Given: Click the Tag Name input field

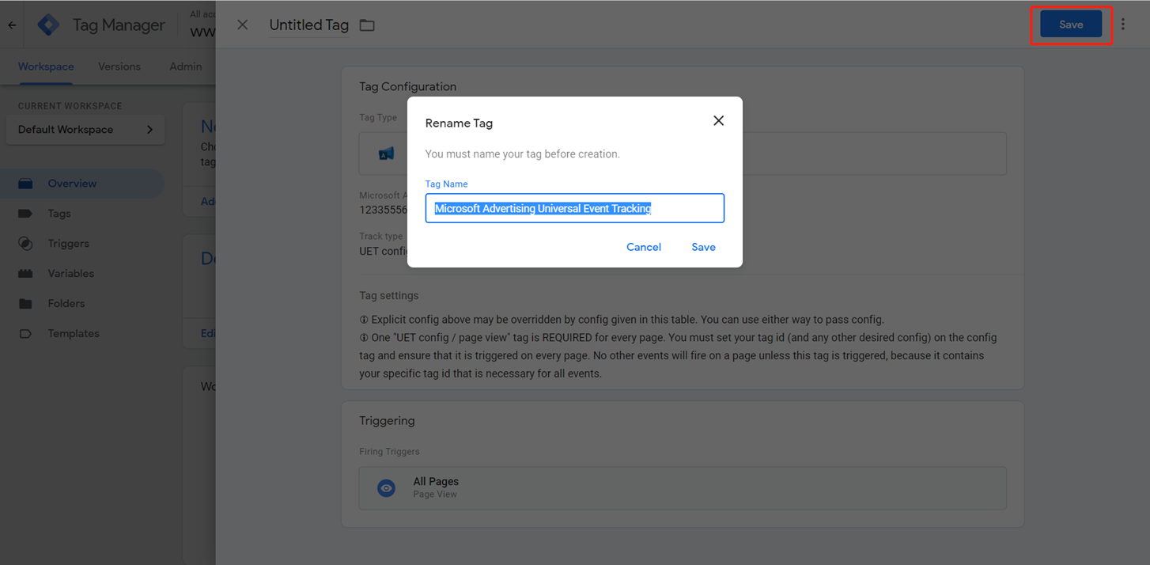Looking at the screenshot, I should (x=575, y=208).
